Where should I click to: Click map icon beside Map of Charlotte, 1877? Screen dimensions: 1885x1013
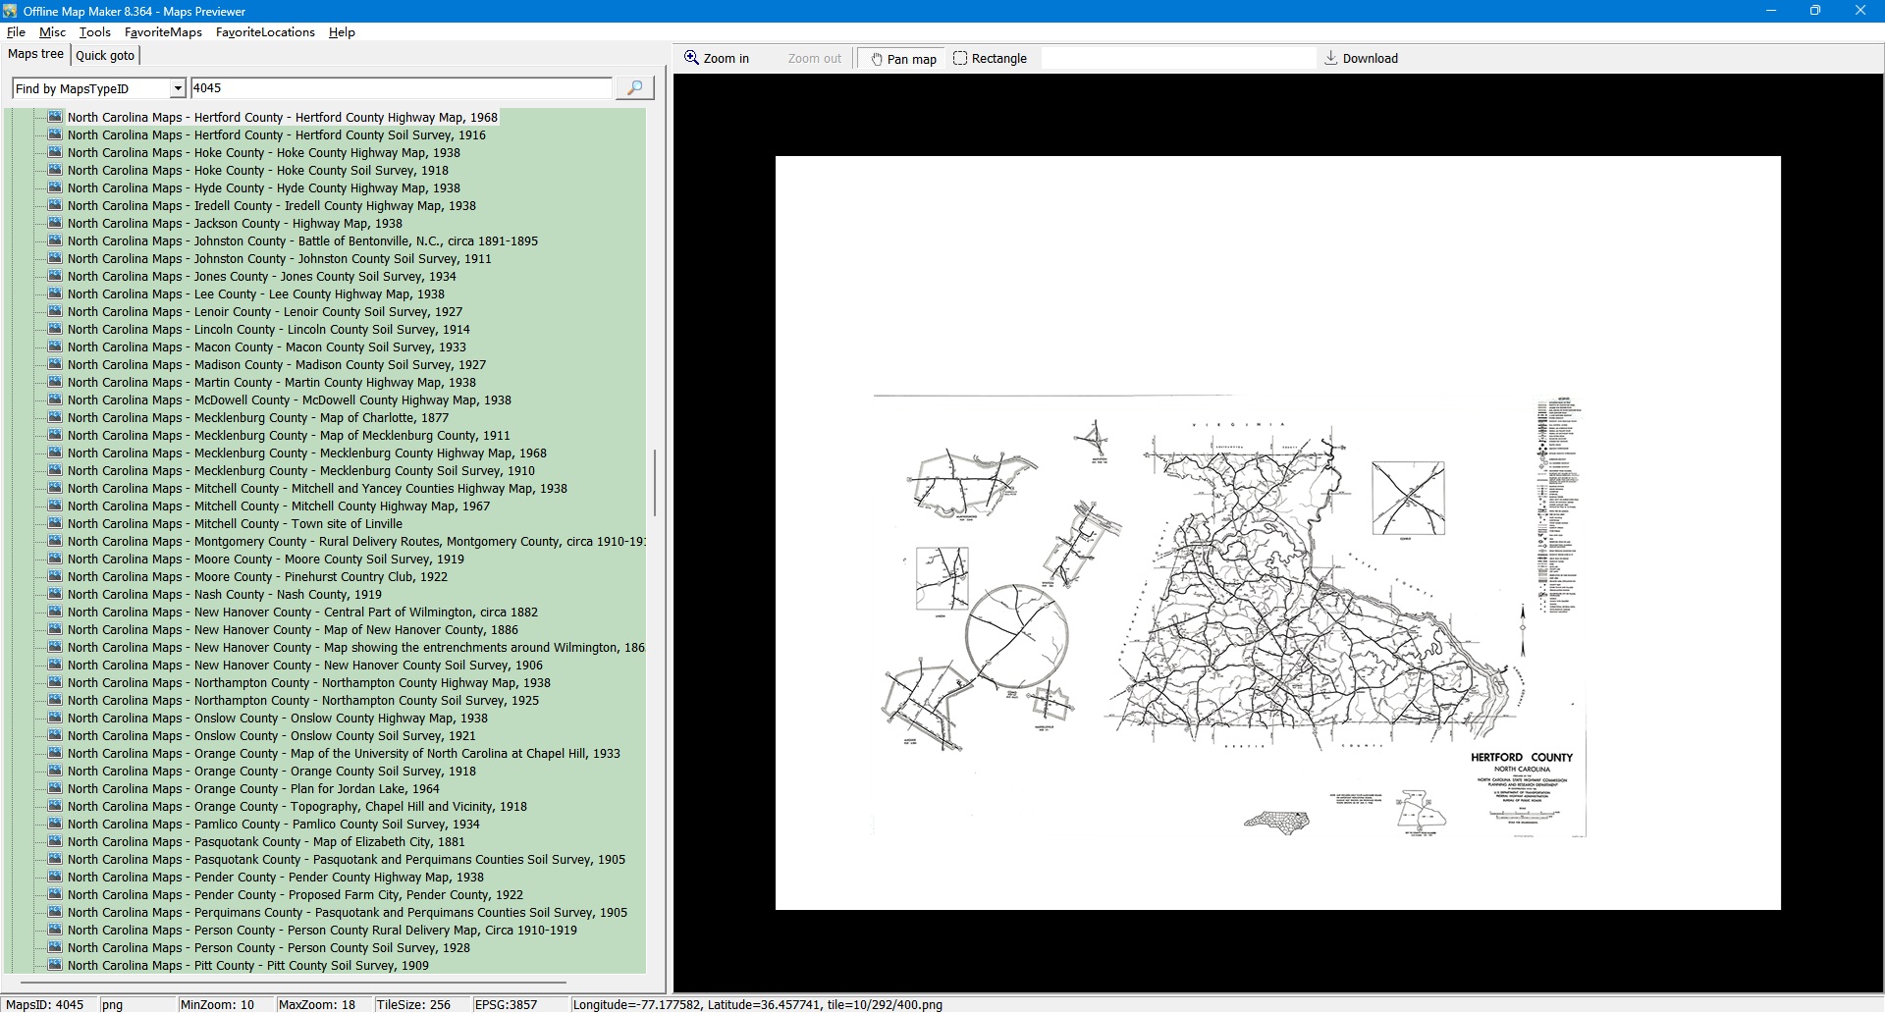coord(55,417)
